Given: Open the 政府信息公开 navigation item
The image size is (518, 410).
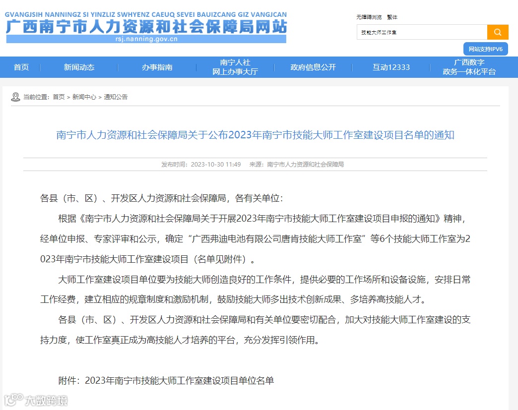Looking at the screenshot, I should tap(313, 67).
